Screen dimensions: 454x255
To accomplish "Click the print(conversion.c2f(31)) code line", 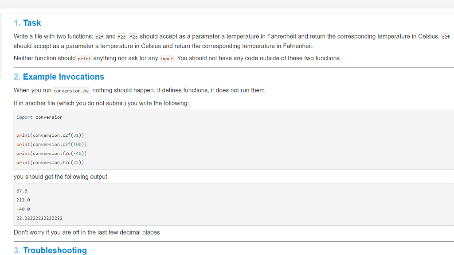I will pos(50,135).
